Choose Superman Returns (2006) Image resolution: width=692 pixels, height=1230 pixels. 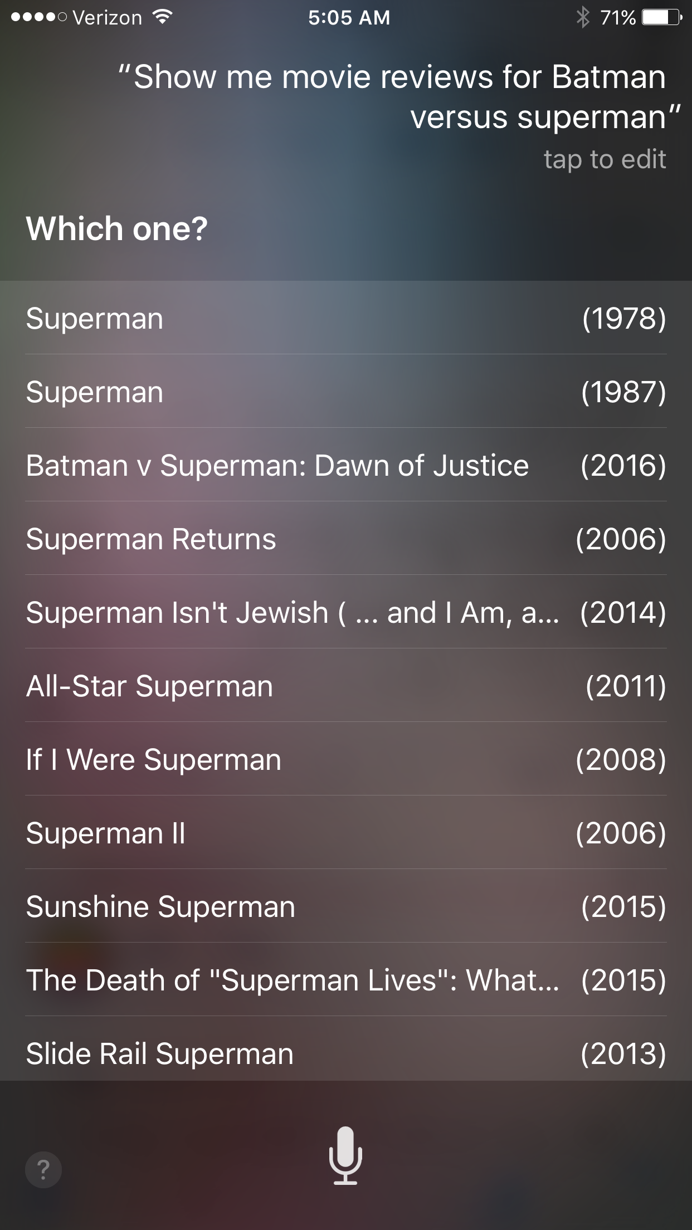pos(346,539)
